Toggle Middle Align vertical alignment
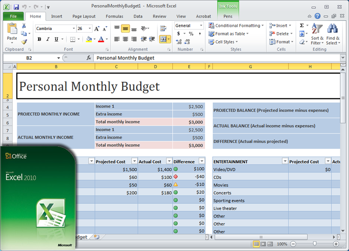Image resolution: width=349 pixels, height=251 pixels. tap(125, 28)
